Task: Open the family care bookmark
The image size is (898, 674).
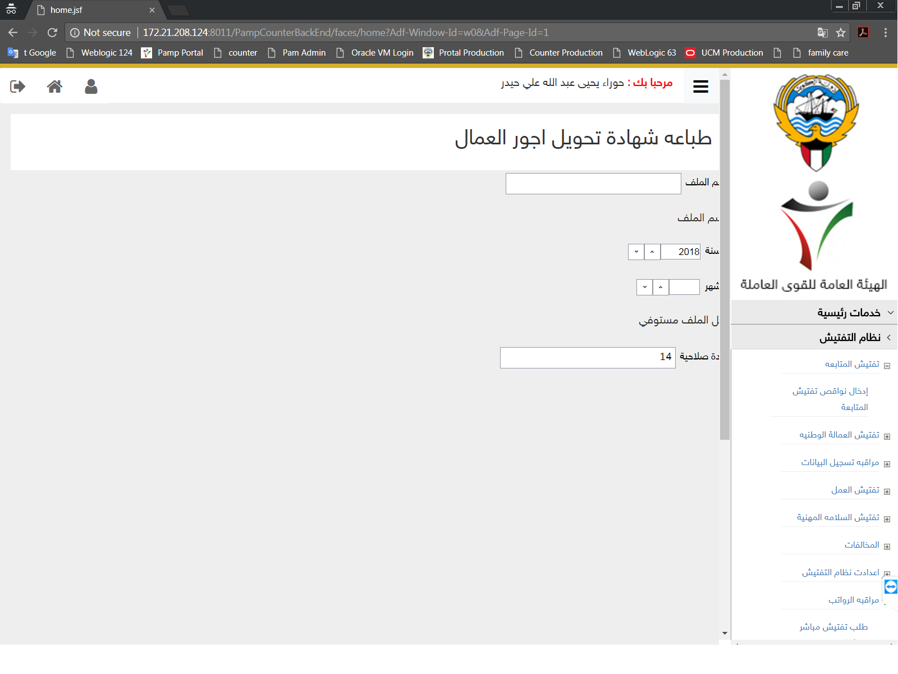Action: coord(821,53)
